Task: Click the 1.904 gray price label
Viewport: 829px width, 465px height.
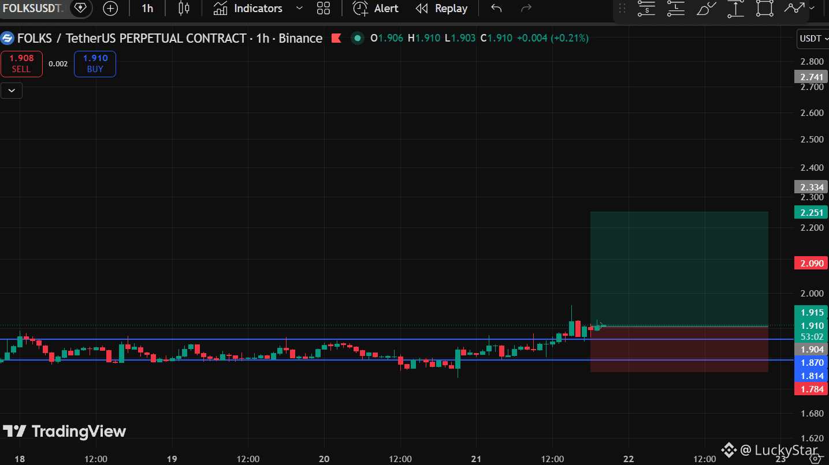Action: pos(812,349)
